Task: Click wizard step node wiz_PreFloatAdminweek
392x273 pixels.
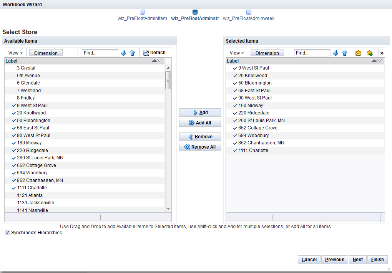Action: [x=249, y=12]
